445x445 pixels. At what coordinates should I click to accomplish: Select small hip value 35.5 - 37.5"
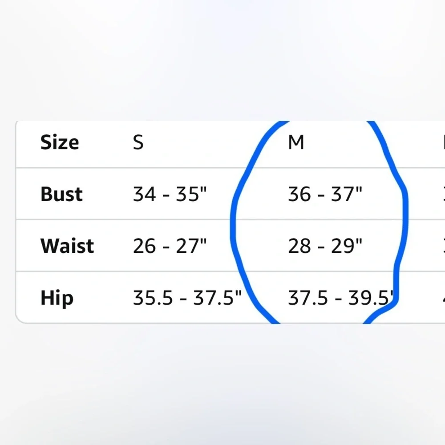(187, 298)
